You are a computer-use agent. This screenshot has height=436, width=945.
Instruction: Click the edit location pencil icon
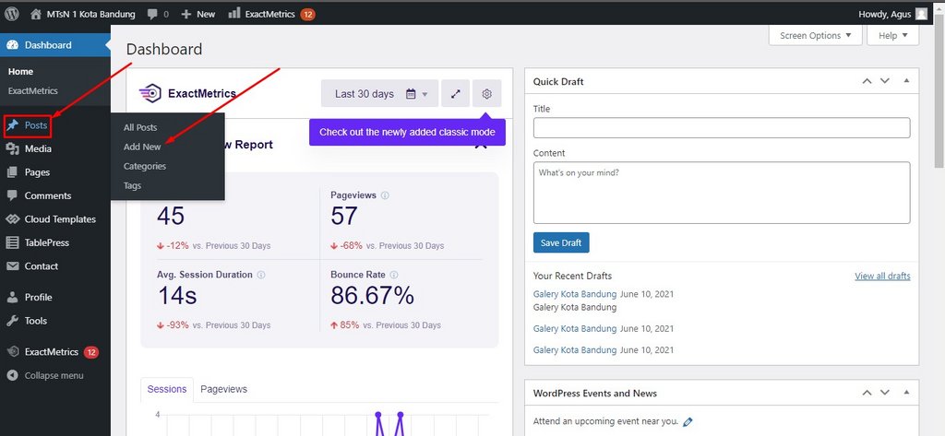click(688, 421)
